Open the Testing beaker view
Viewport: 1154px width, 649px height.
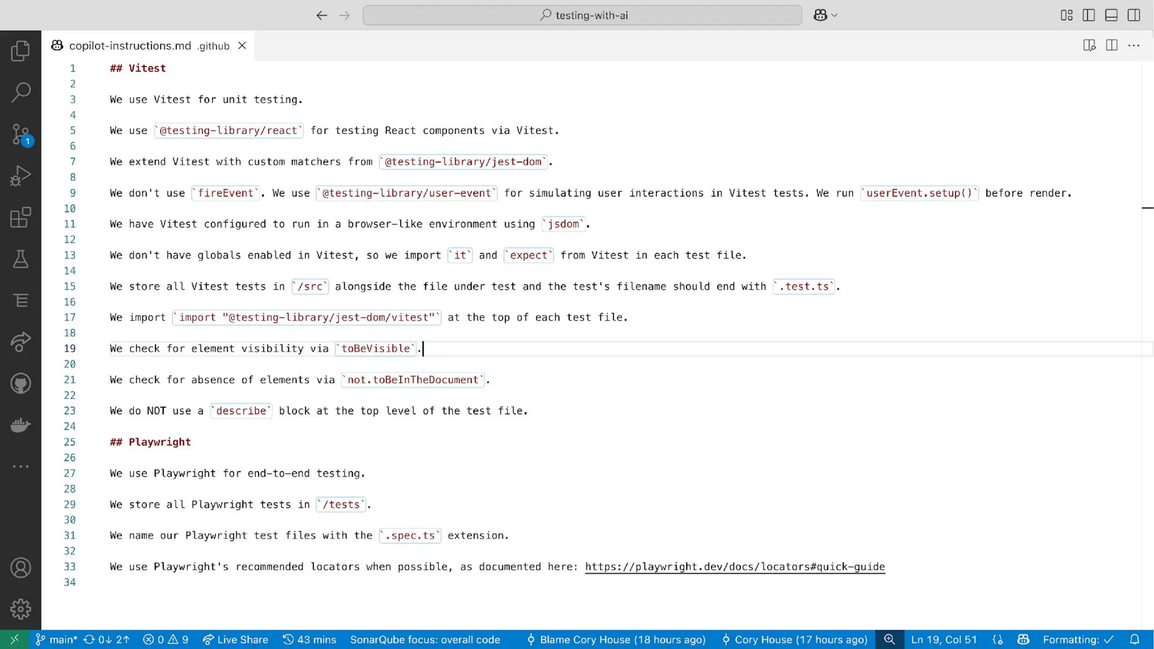20,259
